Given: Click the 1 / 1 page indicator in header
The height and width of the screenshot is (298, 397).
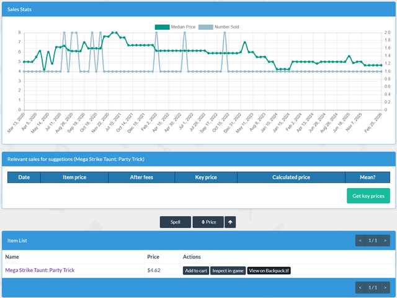Looking at the screenshot, I should tap(373, 240).
